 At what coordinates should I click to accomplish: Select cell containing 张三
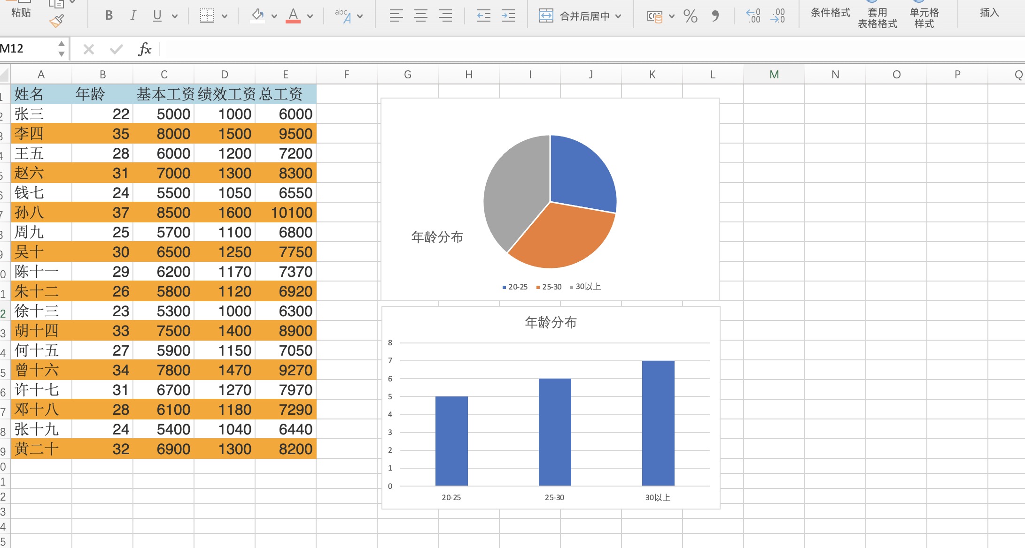(41, 114)
